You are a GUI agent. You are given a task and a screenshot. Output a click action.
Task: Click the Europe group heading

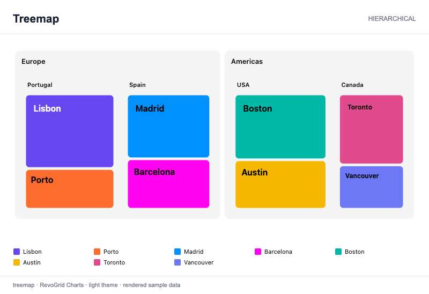33,61
